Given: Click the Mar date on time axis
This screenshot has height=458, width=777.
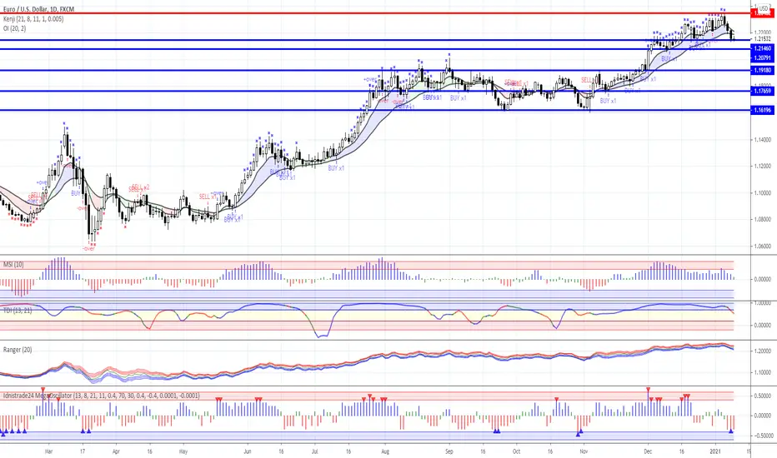Looking at the screenshot, I should tap(48, 451).
